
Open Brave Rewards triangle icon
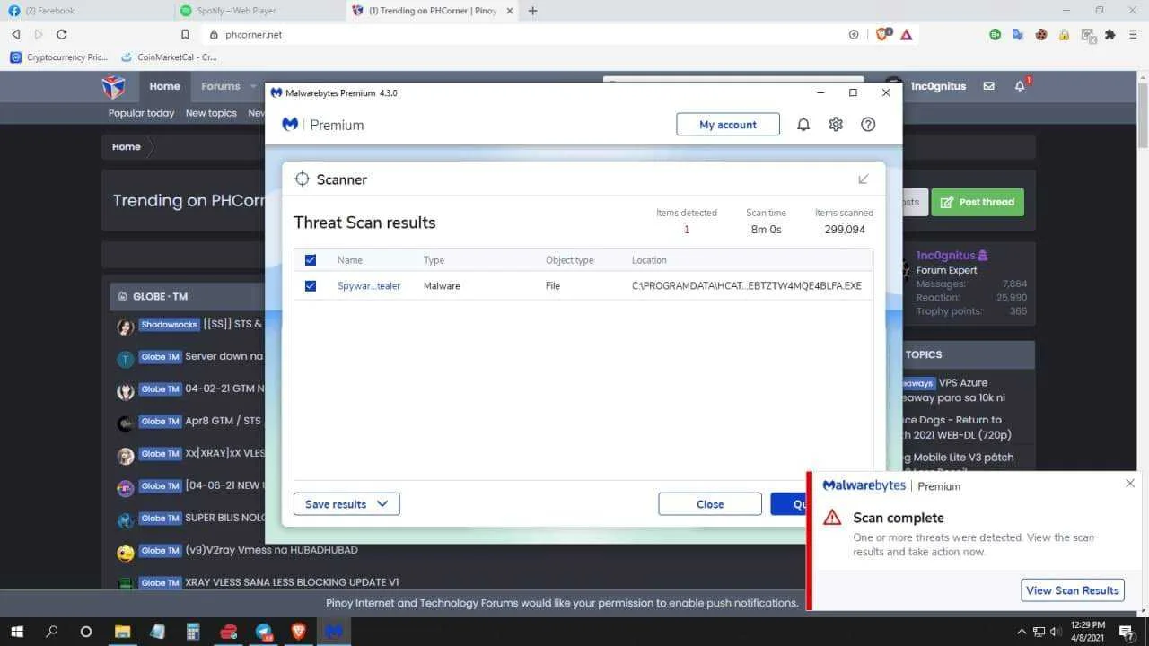click(x=906, y=34)
